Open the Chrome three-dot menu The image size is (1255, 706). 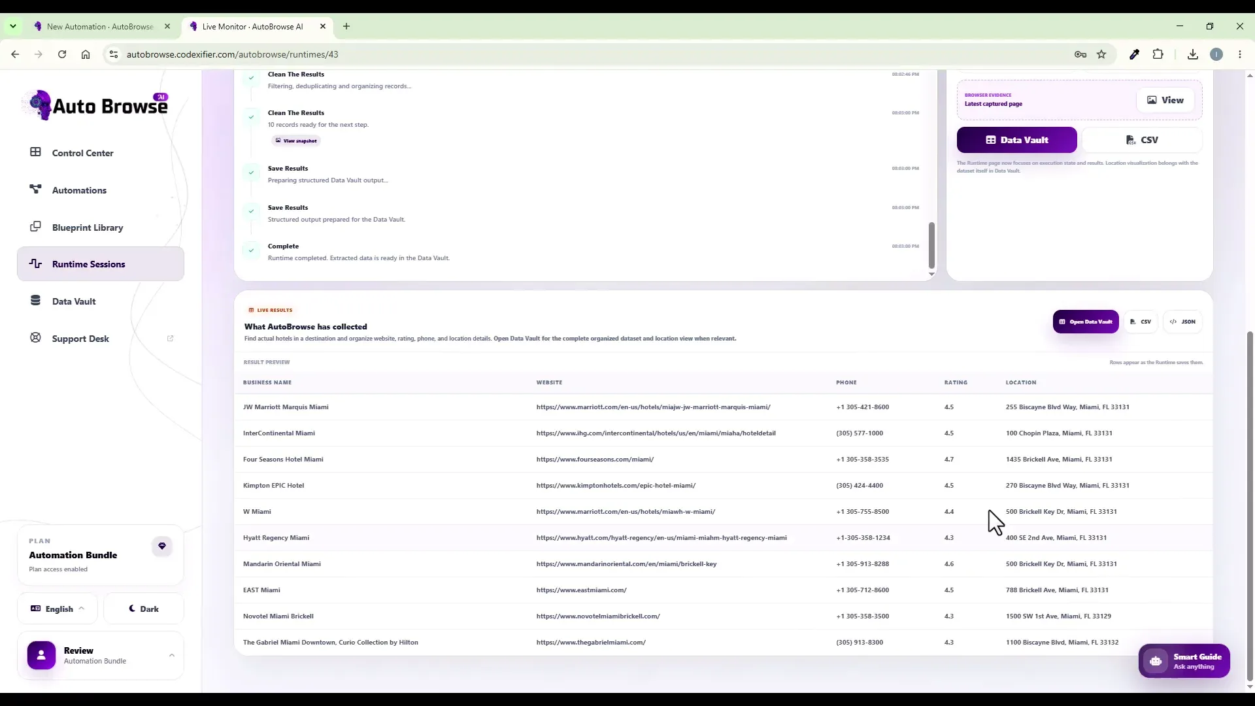click(x=1240, y=54)
